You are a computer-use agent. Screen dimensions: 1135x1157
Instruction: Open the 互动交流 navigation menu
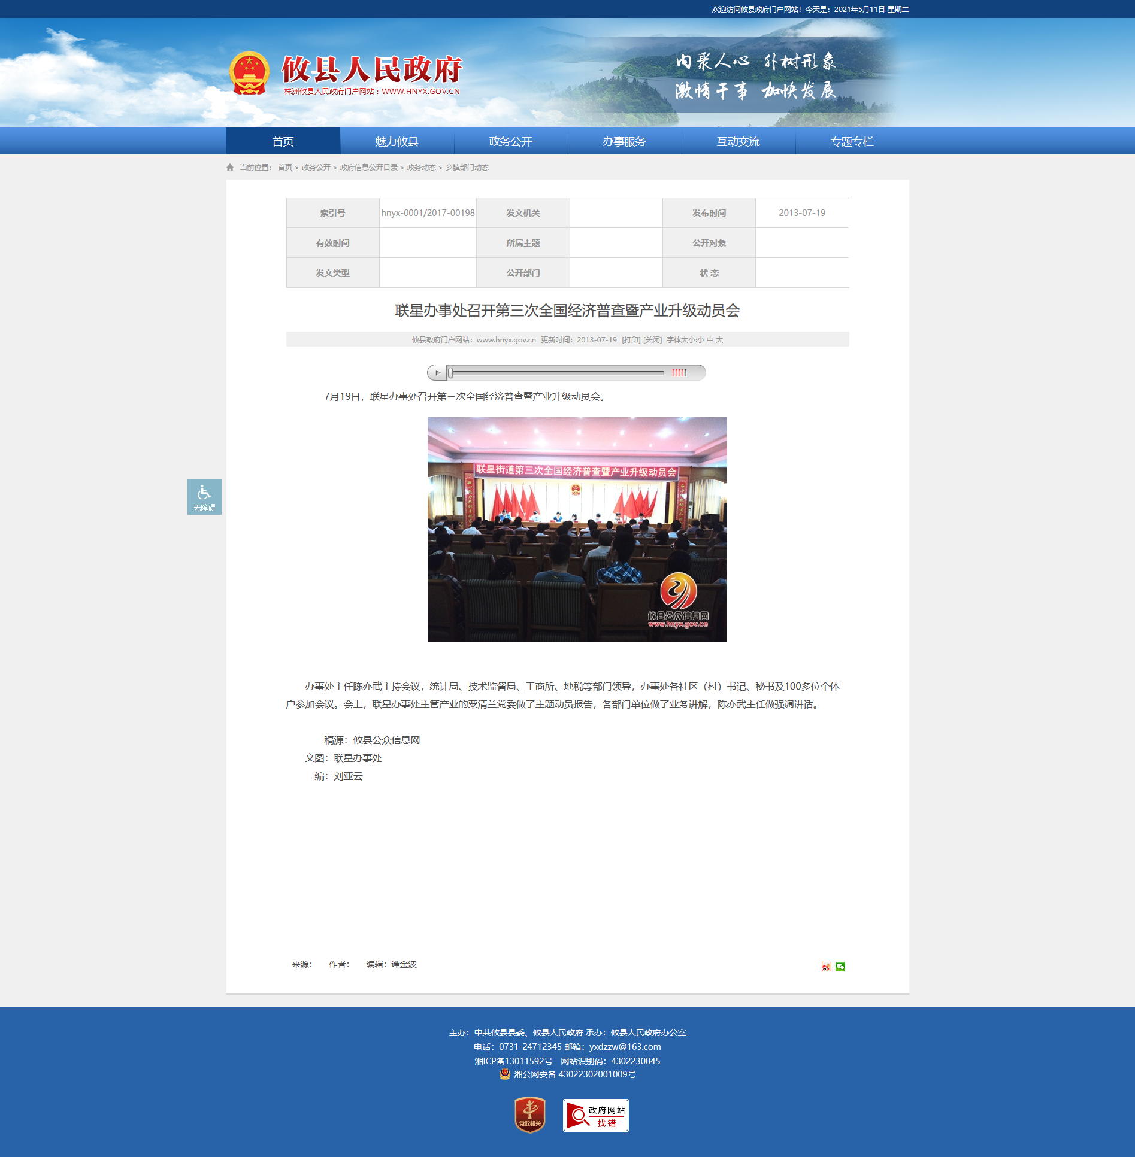(x=738, y=141)
